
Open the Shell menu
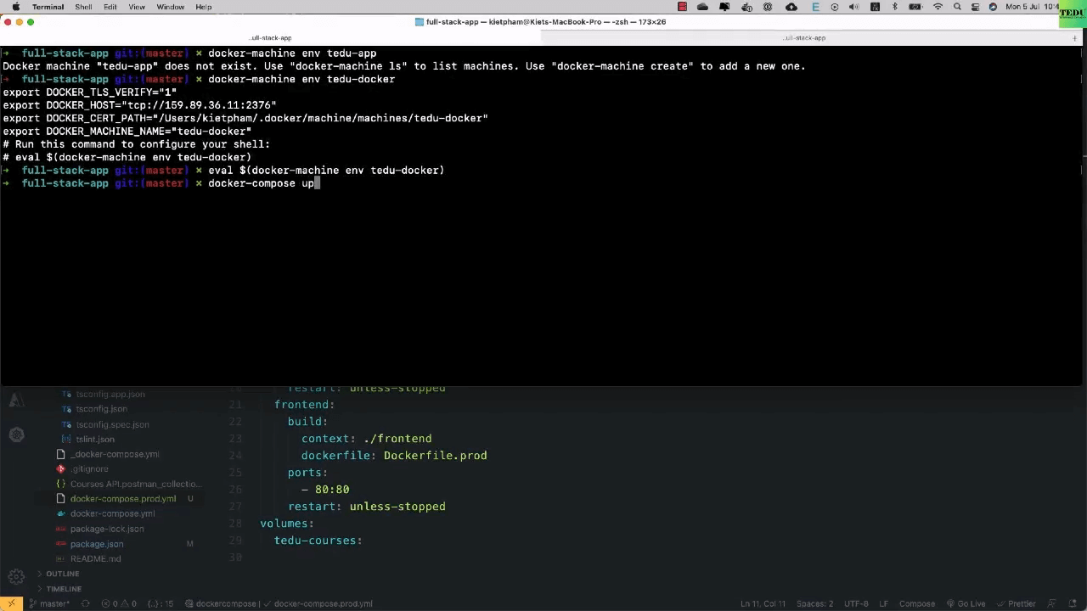(x=83, y=7)
